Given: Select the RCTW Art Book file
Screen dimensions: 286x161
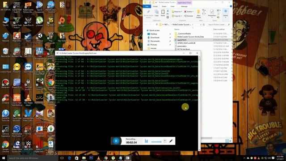Looking at the screenshot, I should click(x=183, y=49).
